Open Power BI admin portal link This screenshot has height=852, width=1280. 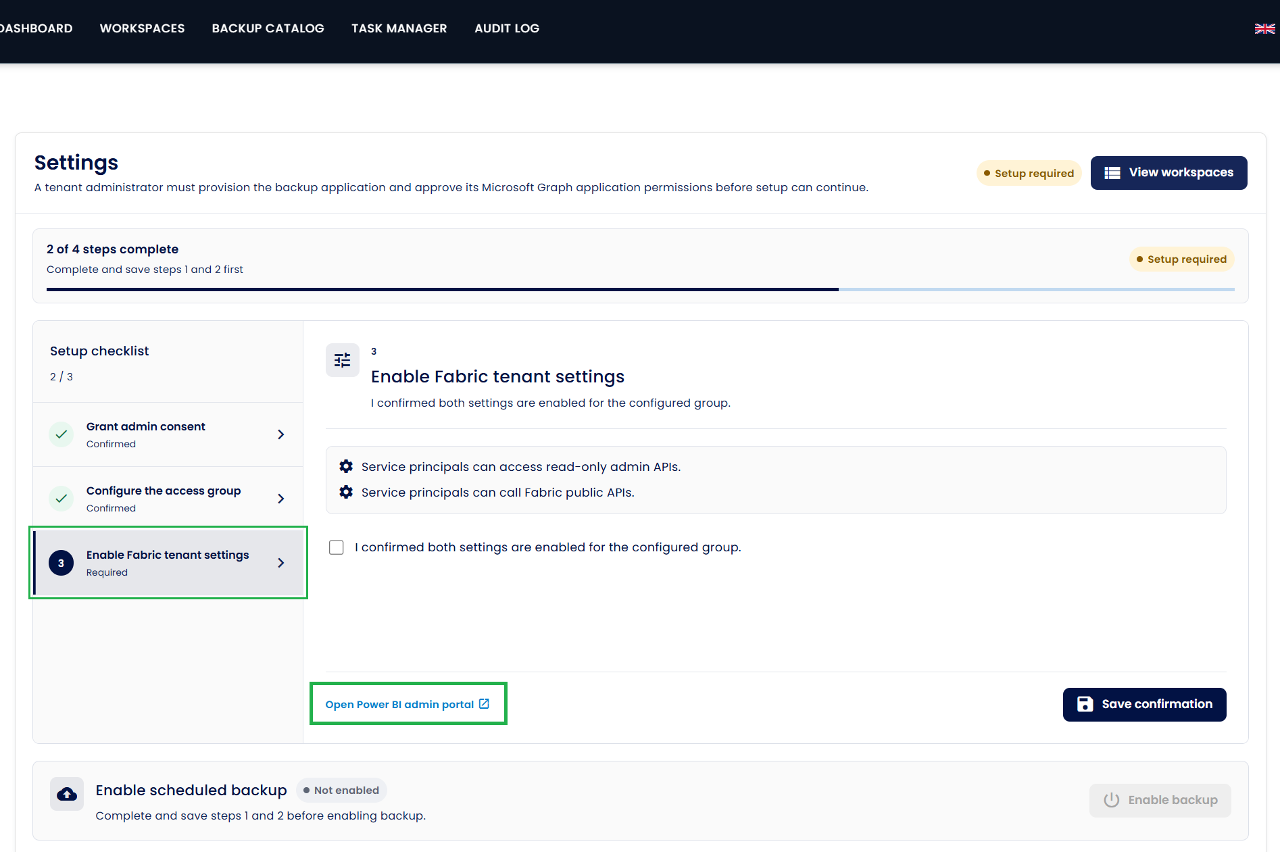coord(408,704)
